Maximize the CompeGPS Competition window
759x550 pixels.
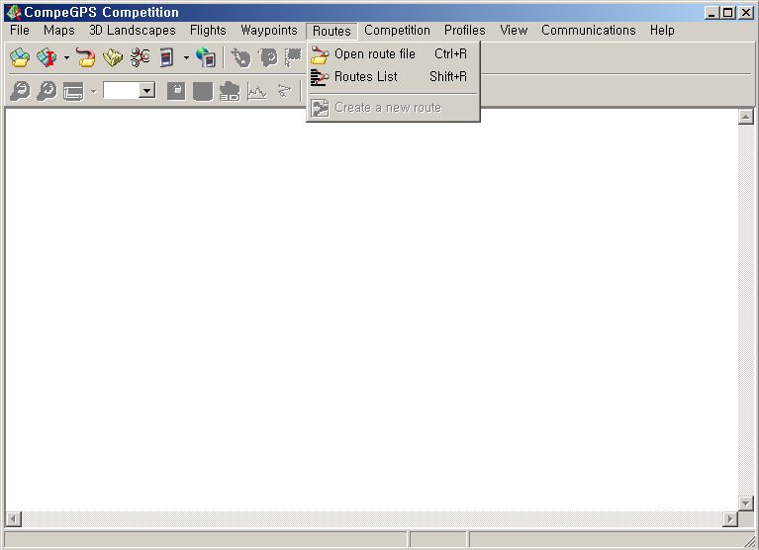pos(727,13)
